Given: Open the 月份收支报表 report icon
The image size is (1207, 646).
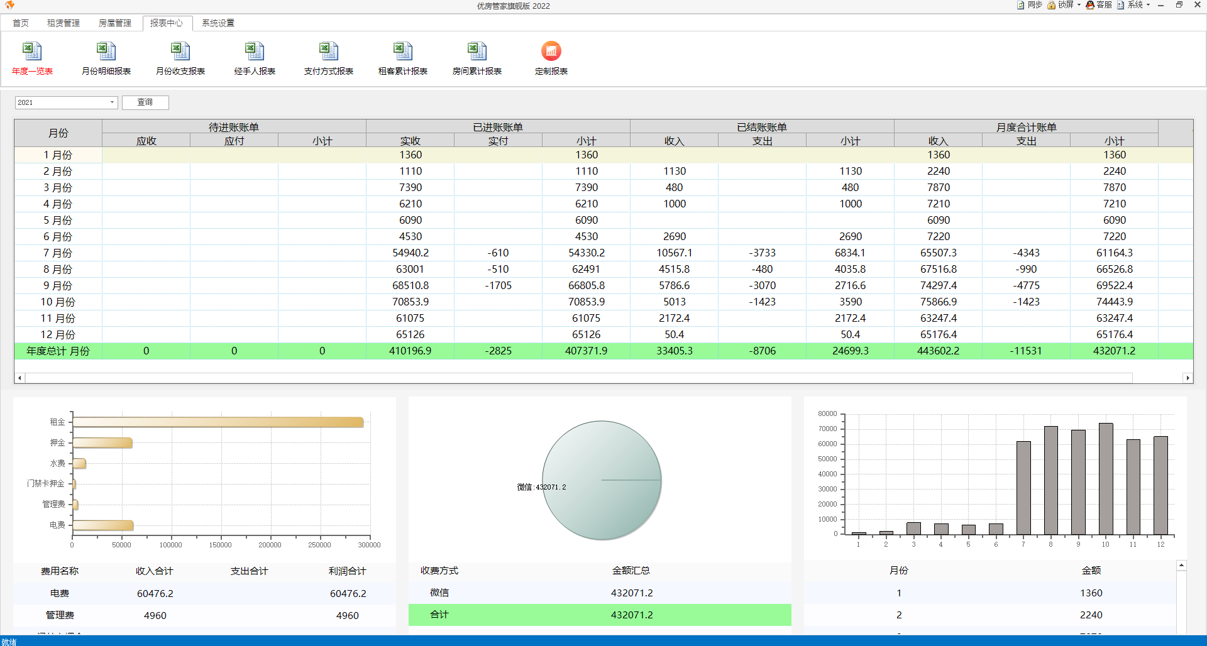Looking at the screenshot, I should 180,52.
